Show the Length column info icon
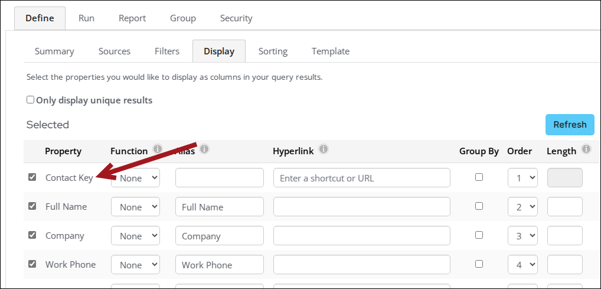 [586, 149]
